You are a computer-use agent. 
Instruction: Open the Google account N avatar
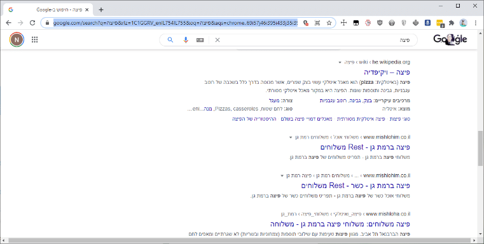tap(17, 39)
